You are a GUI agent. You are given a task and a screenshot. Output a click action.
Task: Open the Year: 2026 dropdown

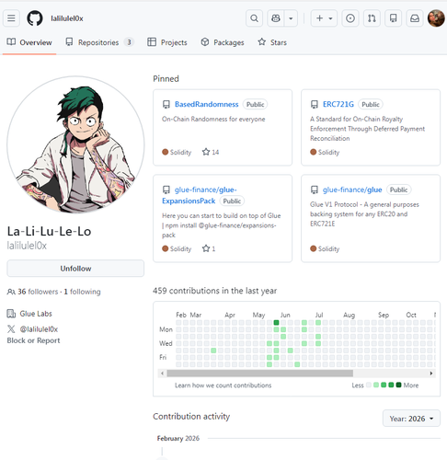[411, 419]
